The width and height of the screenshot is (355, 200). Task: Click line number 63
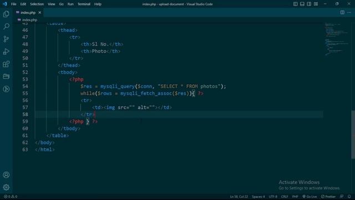pos(25,149)
